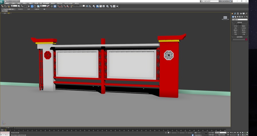Open the Render Setup dialog icon
The height and width of the screenshot is (136, 257).
coord(111,6)
